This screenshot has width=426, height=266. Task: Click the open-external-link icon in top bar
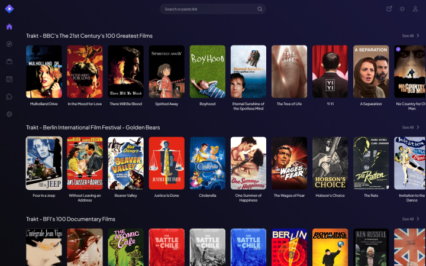(x=389, y=9)
